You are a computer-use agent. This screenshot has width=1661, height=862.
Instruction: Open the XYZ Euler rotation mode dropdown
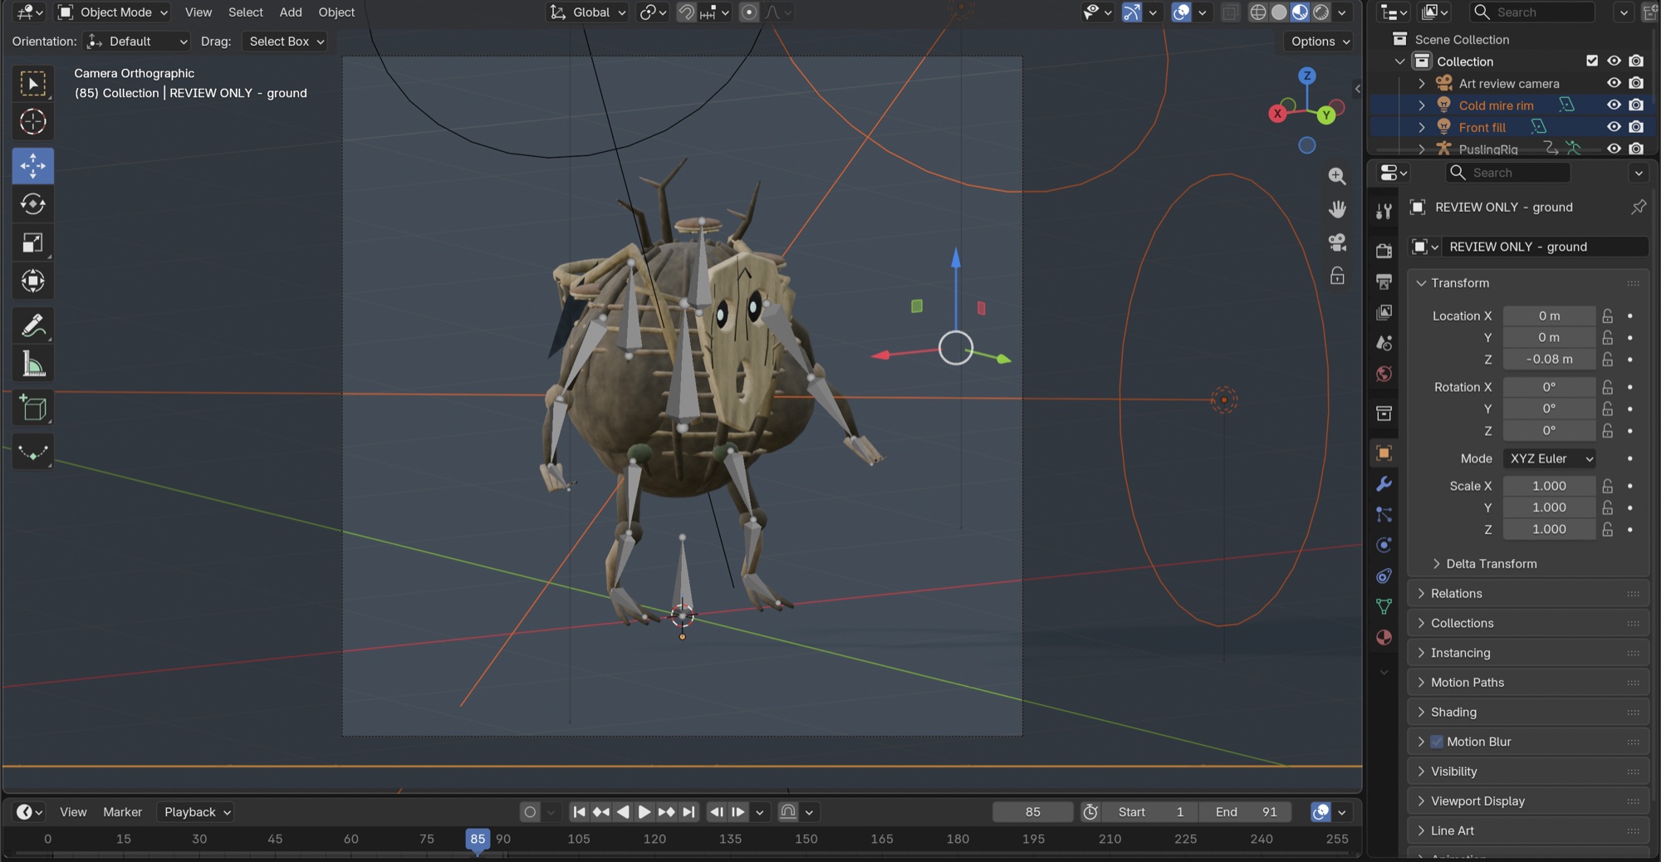point(1550,458)
